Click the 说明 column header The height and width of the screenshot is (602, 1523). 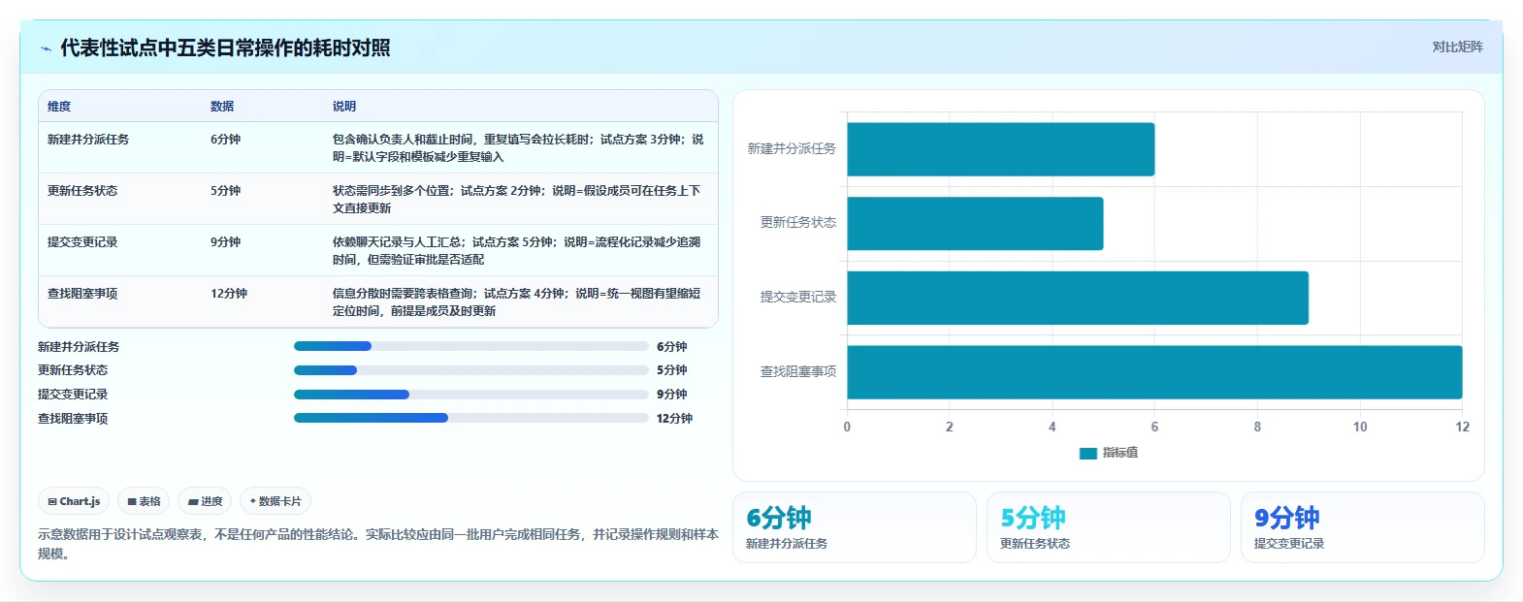(344, 107)
